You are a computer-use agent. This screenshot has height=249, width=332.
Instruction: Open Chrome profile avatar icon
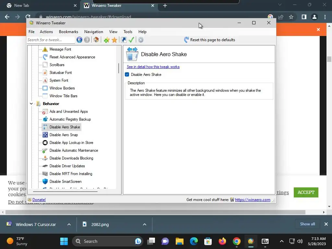(x=314, y=17)
